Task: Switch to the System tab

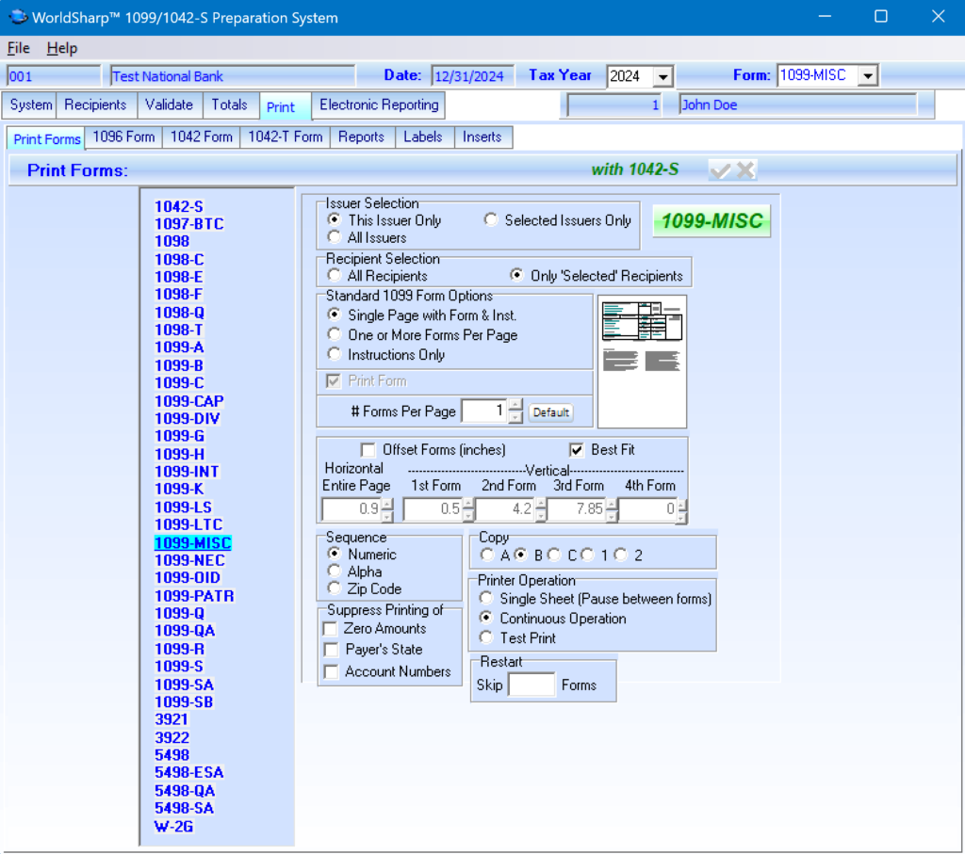Action: click(x=31, y=105)
